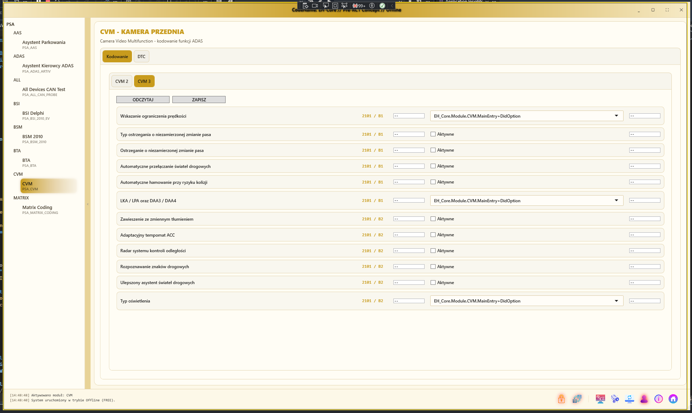
Task: Select All Devices CAN Test
Action: (44, 92)
